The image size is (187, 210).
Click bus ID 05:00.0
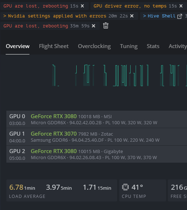[17, 158]
